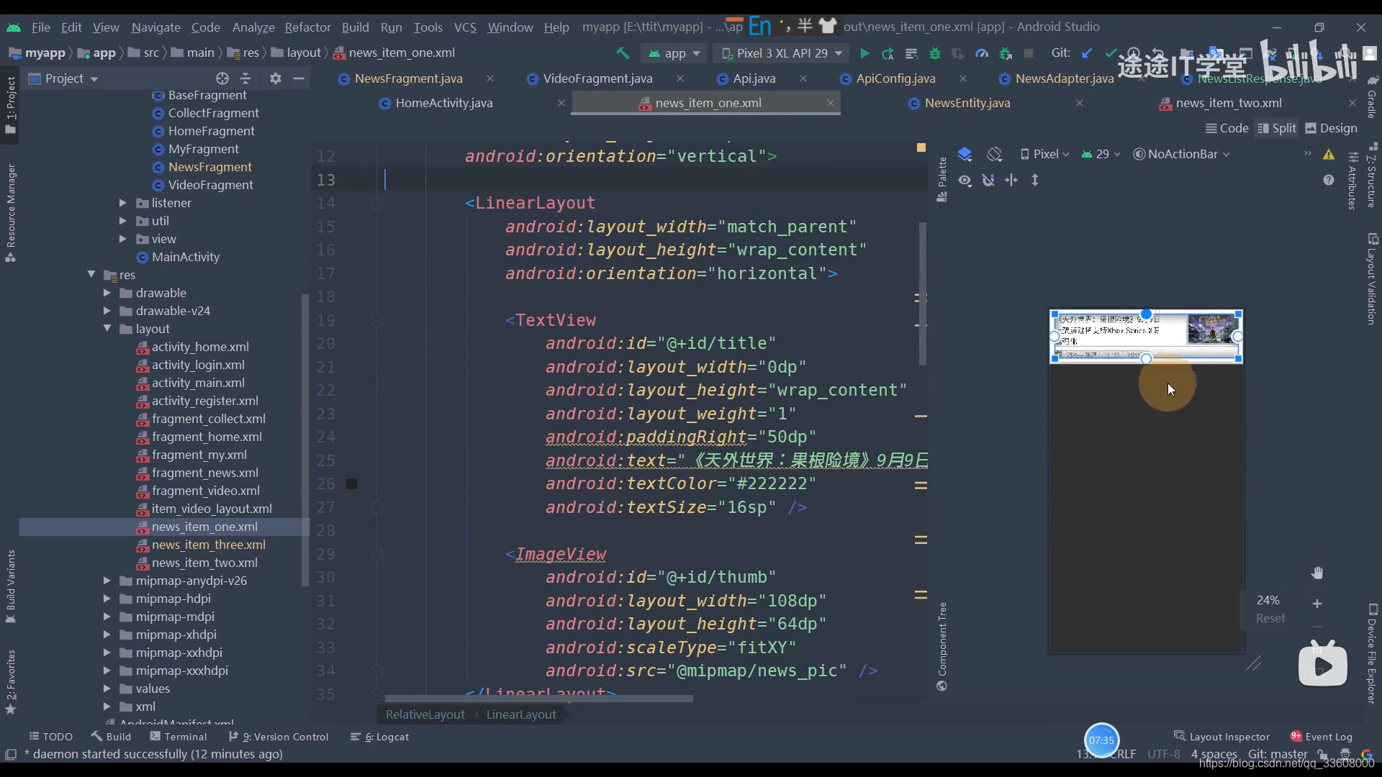This screenshot has height=777, width=1382.
Task: Toggle the Split editor view
Action: point(1283,128)
